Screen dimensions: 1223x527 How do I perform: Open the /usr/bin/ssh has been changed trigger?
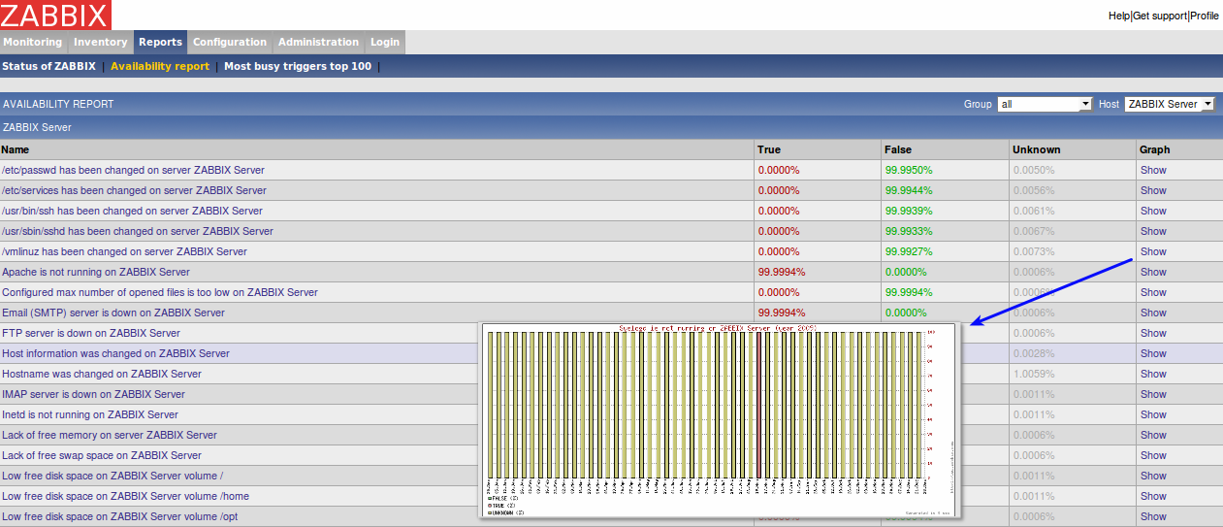coord(132,211)
